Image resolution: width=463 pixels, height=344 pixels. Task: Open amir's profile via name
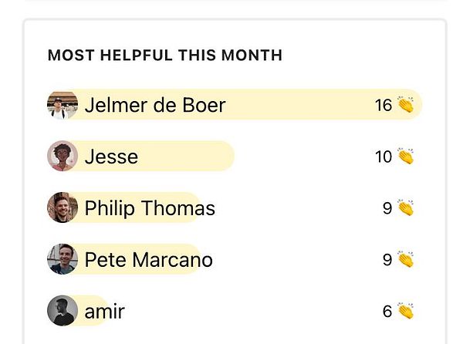point(104,312)
